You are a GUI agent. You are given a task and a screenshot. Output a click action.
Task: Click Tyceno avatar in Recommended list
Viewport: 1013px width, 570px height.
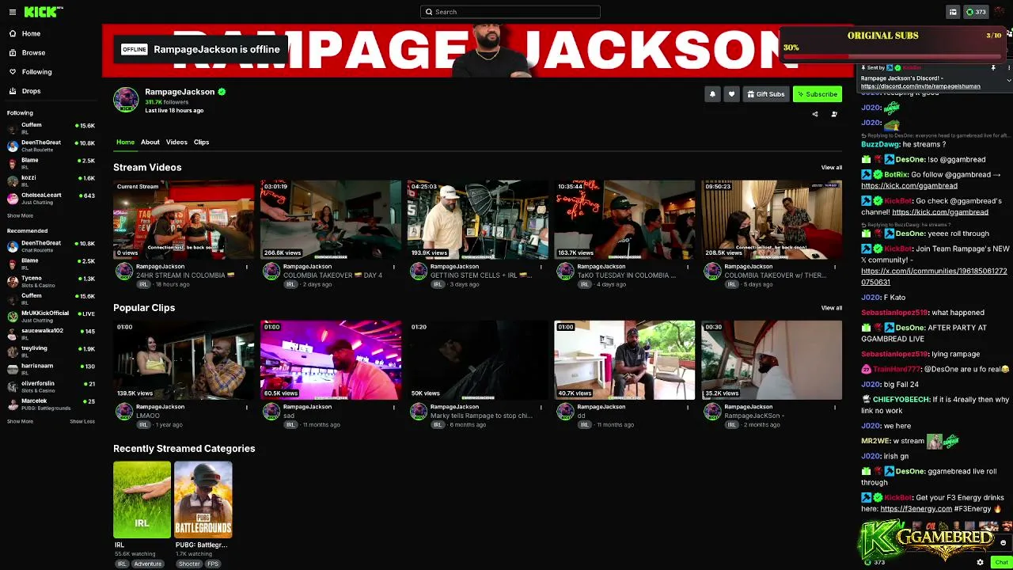coord(13,281)
